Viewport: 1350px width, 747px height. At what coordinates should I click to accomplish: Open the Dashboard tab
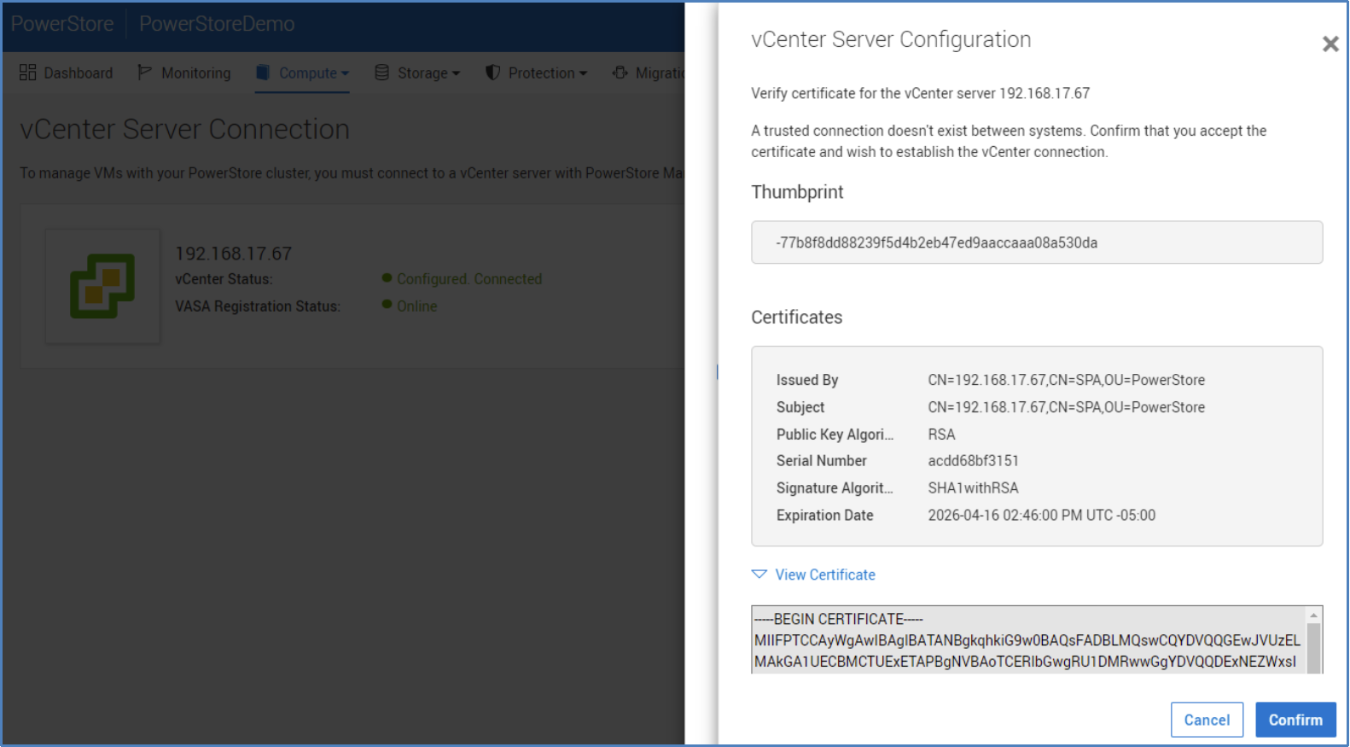[67, 73]
